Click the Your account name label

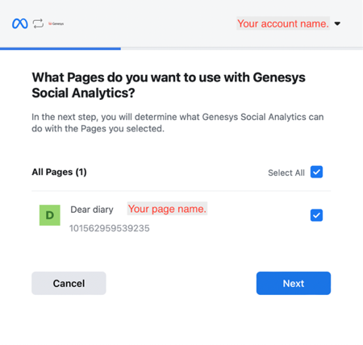[x=283, y=23]
